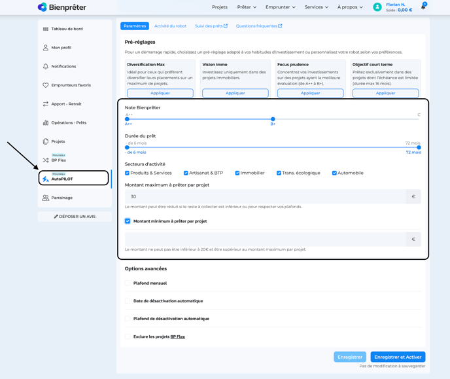Click the green user avatar icon

[x=377, y=7]
